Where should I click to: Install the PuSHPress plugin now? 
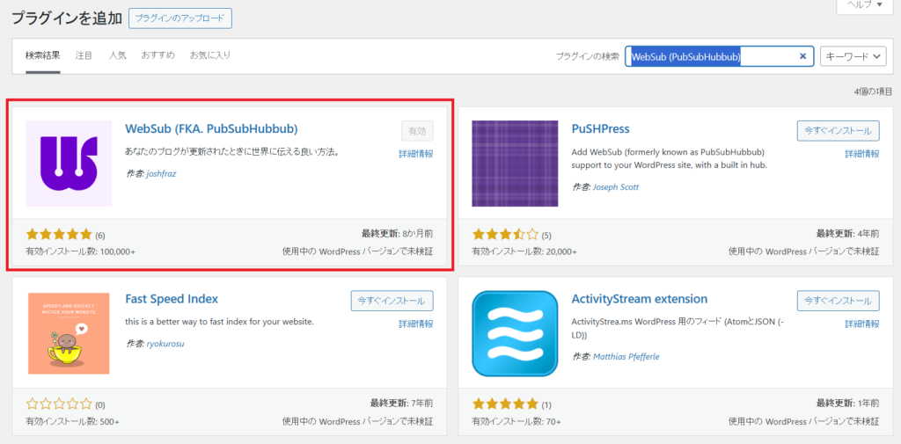(x=838, y=130)
